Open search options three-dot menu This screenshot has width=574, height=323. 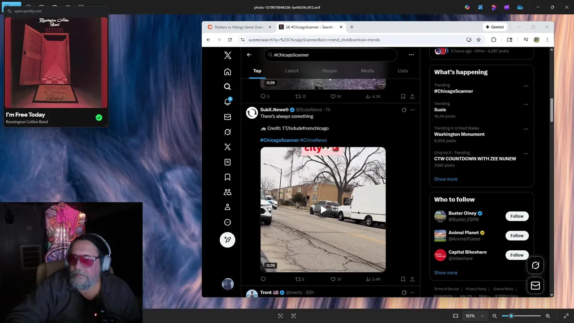(x=411, y=55)
